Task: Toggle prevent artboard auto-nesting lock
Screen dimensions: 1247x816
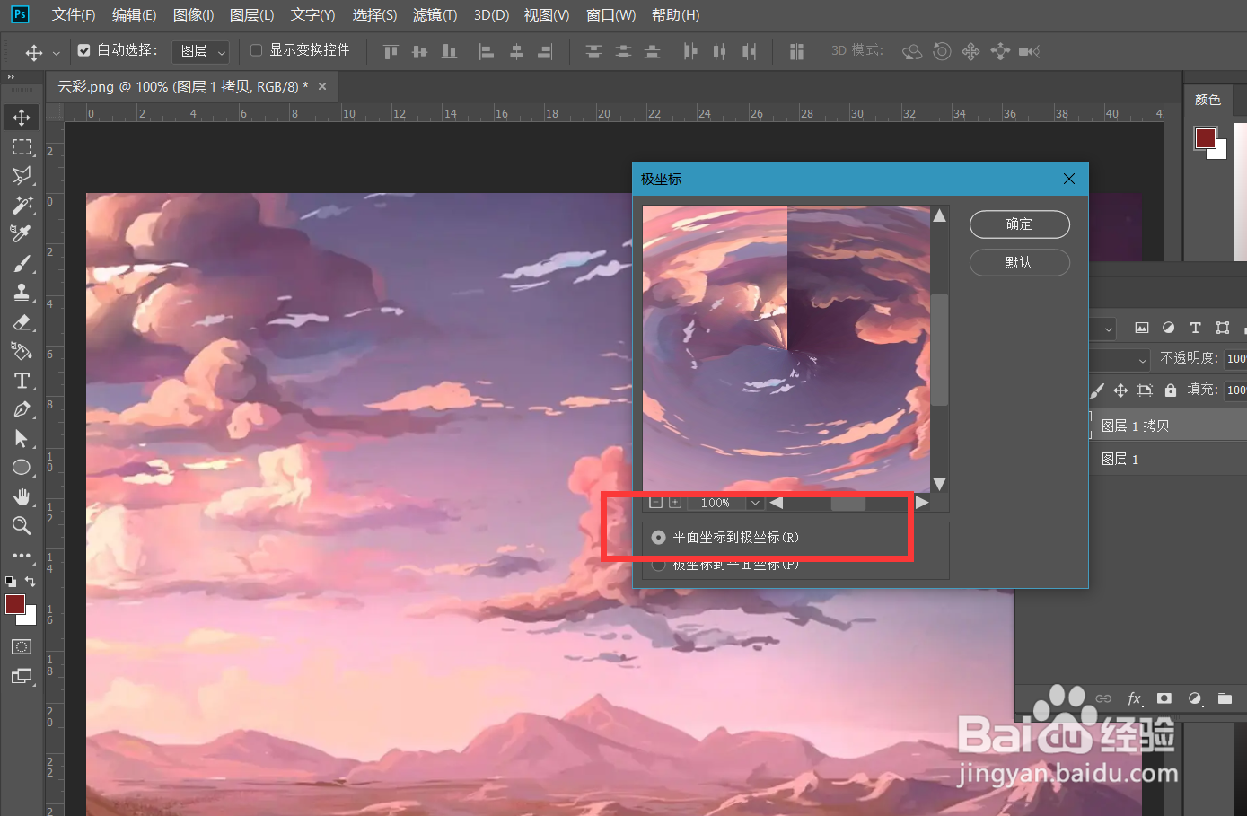Action: tap(1145, 390)
